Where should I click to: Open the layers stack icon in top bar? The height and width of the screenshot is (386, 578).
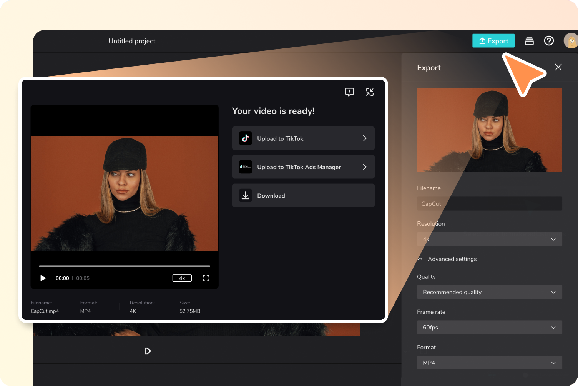[529, 41]
